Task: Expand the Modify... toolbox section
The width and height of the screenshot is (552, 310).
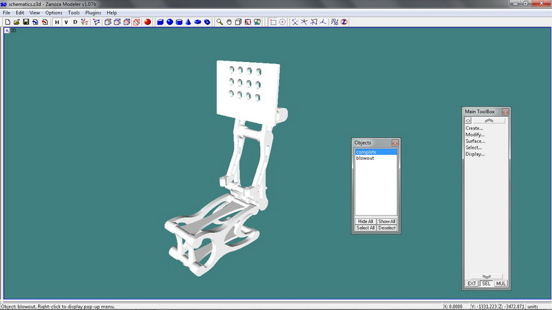Action: pyautogui.click(x=474, y=134)
